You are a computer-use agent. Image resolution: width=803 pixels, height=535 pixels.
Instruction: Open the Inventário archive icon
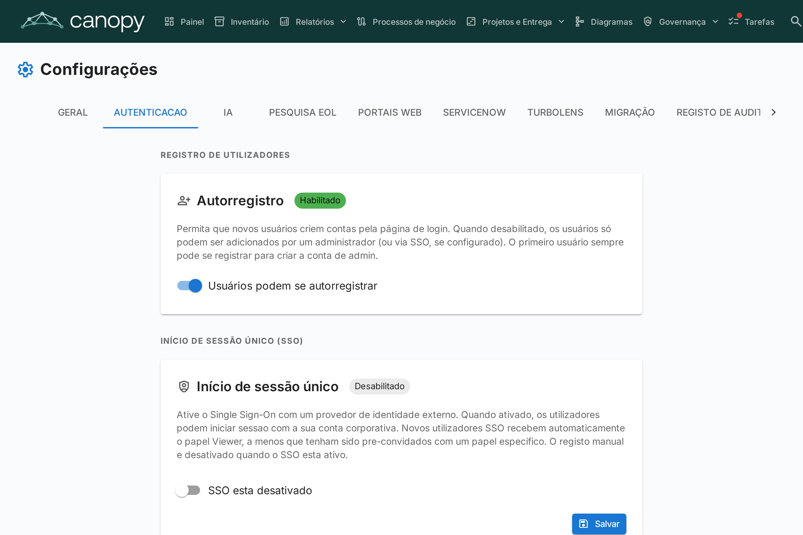(x=219, y=22)
